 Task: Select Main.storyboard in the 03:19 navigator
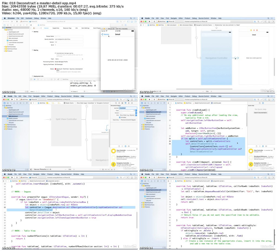click(x=13, y=116)
